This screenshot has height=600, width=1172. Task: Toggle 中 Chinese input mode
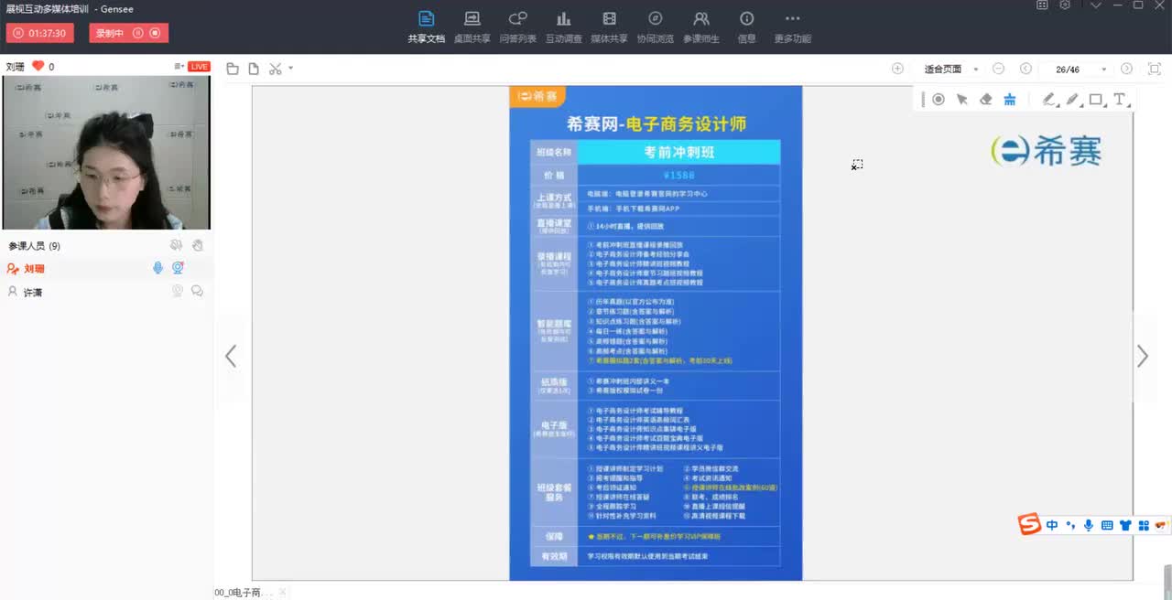coord(1052,525)
